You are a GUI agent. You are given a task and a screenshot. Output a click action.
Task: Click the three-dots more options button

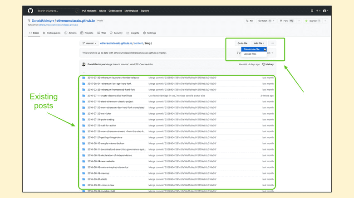click(x=272, y=43)
